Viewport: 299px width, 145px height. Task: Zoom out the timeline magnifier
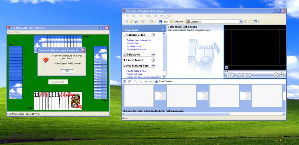(x=140, y=81)
